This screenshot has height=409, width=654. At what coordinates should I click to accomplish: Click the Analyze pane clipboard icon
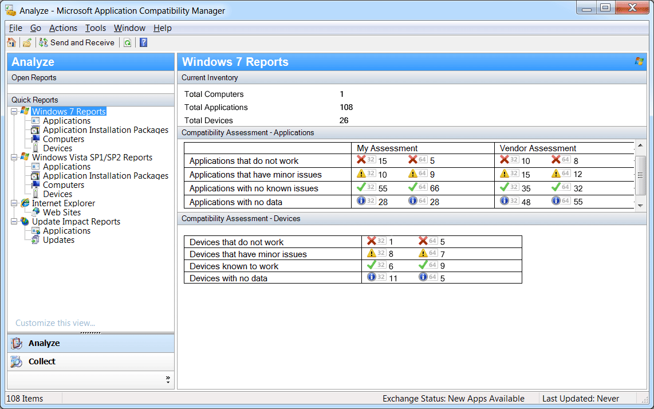tap(17, 344)
